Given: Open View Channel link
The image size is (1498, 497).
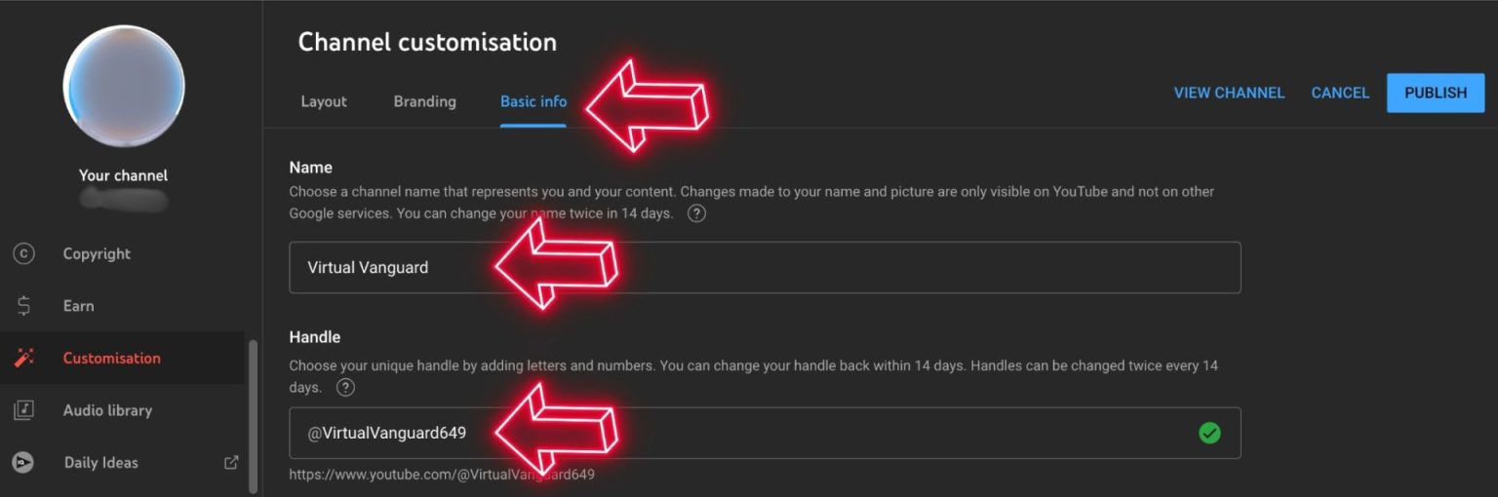Looking at the screenshot, I should pyautogui.click(x=1229, y=93).
